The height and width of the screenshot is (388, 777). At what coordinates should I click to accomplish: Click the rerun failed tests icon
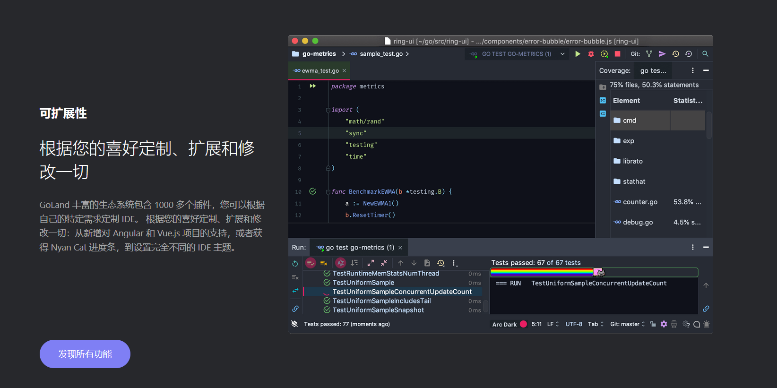click(295, 277)
